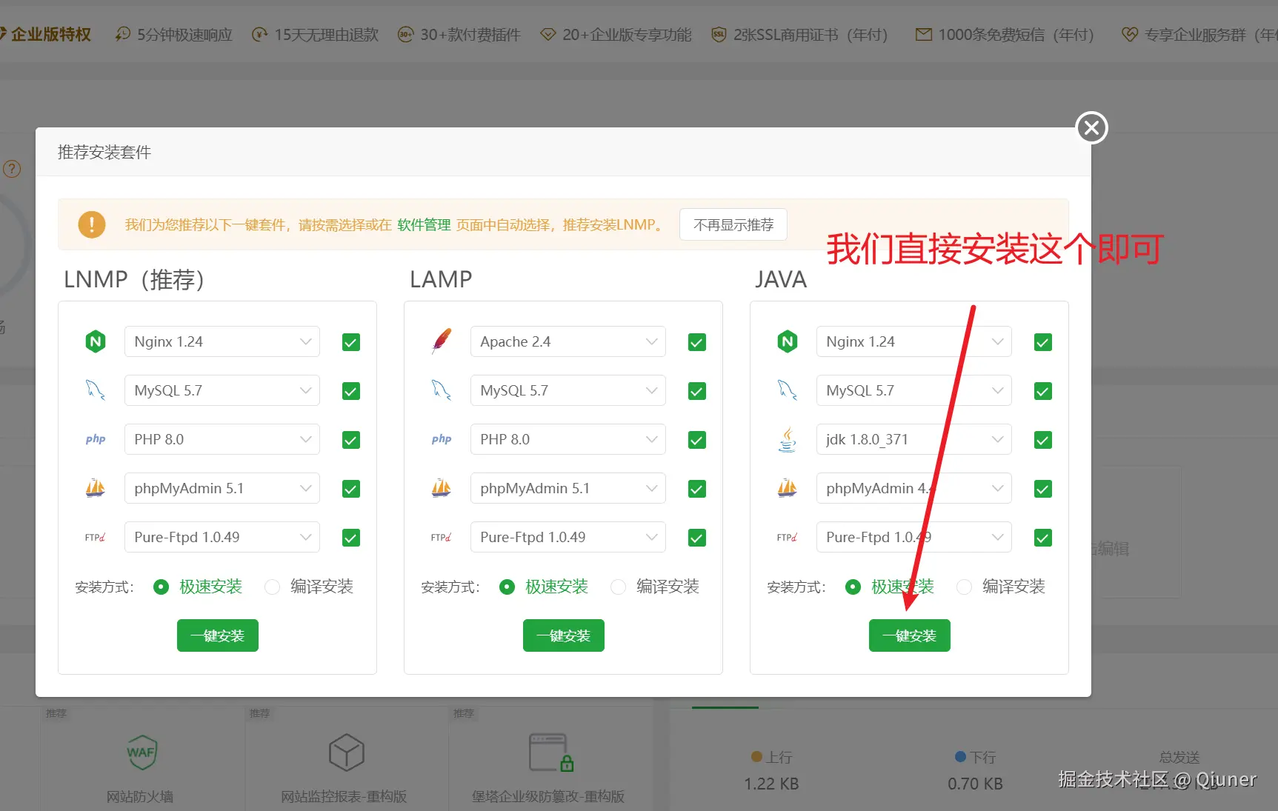Open MySQL 5.7 version dropdown in LNMP

click(x=222, y=390)
